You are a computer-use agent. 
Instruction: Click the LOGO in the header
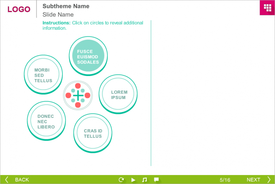coord(19,9)
